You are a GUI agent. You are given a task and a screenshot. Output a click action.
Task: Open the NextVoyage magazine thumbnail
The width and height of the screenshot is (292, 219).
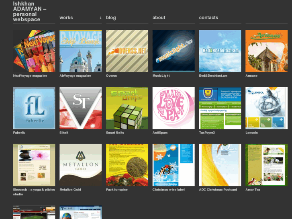click(x=34, y=51)
